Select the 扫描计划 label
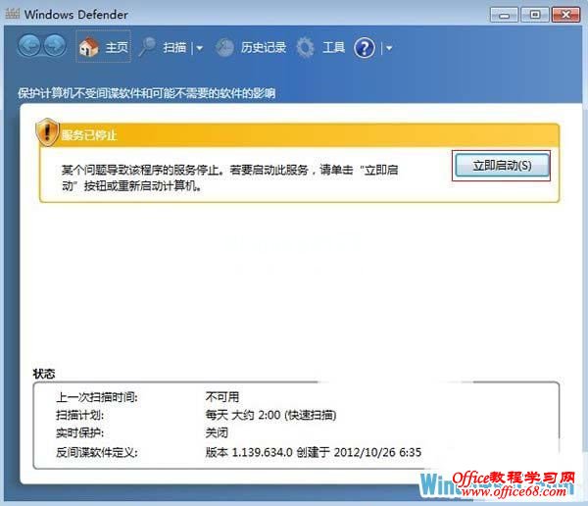The width and height of the screenshot is (588, 506). point(80,415)
